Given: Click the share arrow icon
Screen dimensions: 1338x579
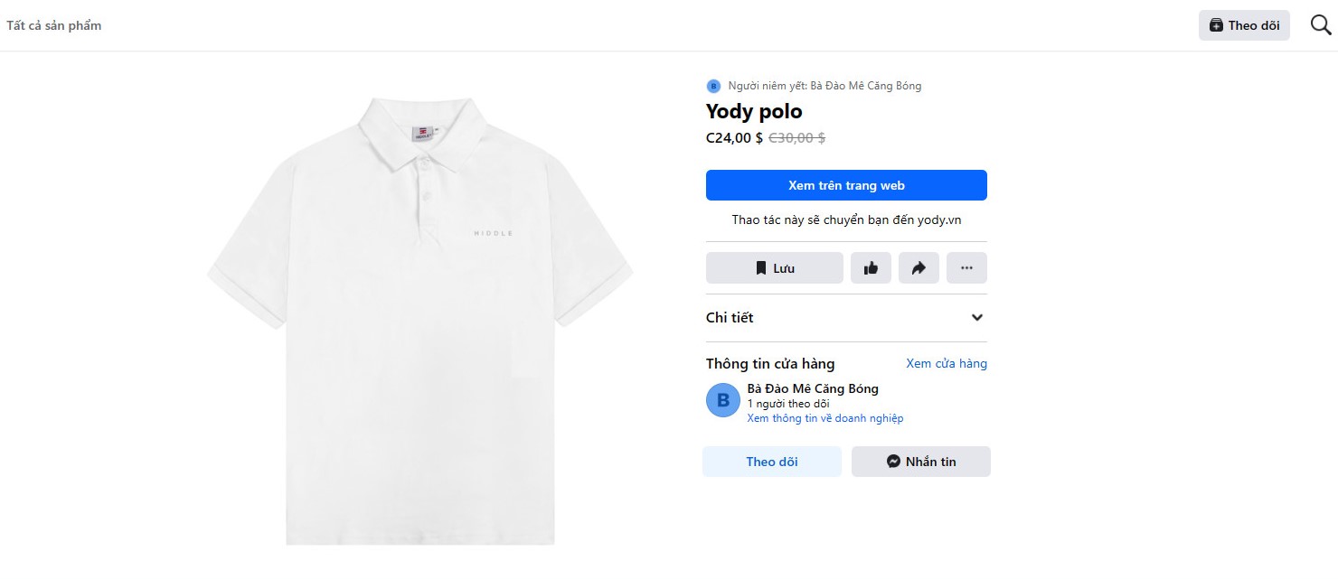Looking at the screenshot, I should [919, 268].
